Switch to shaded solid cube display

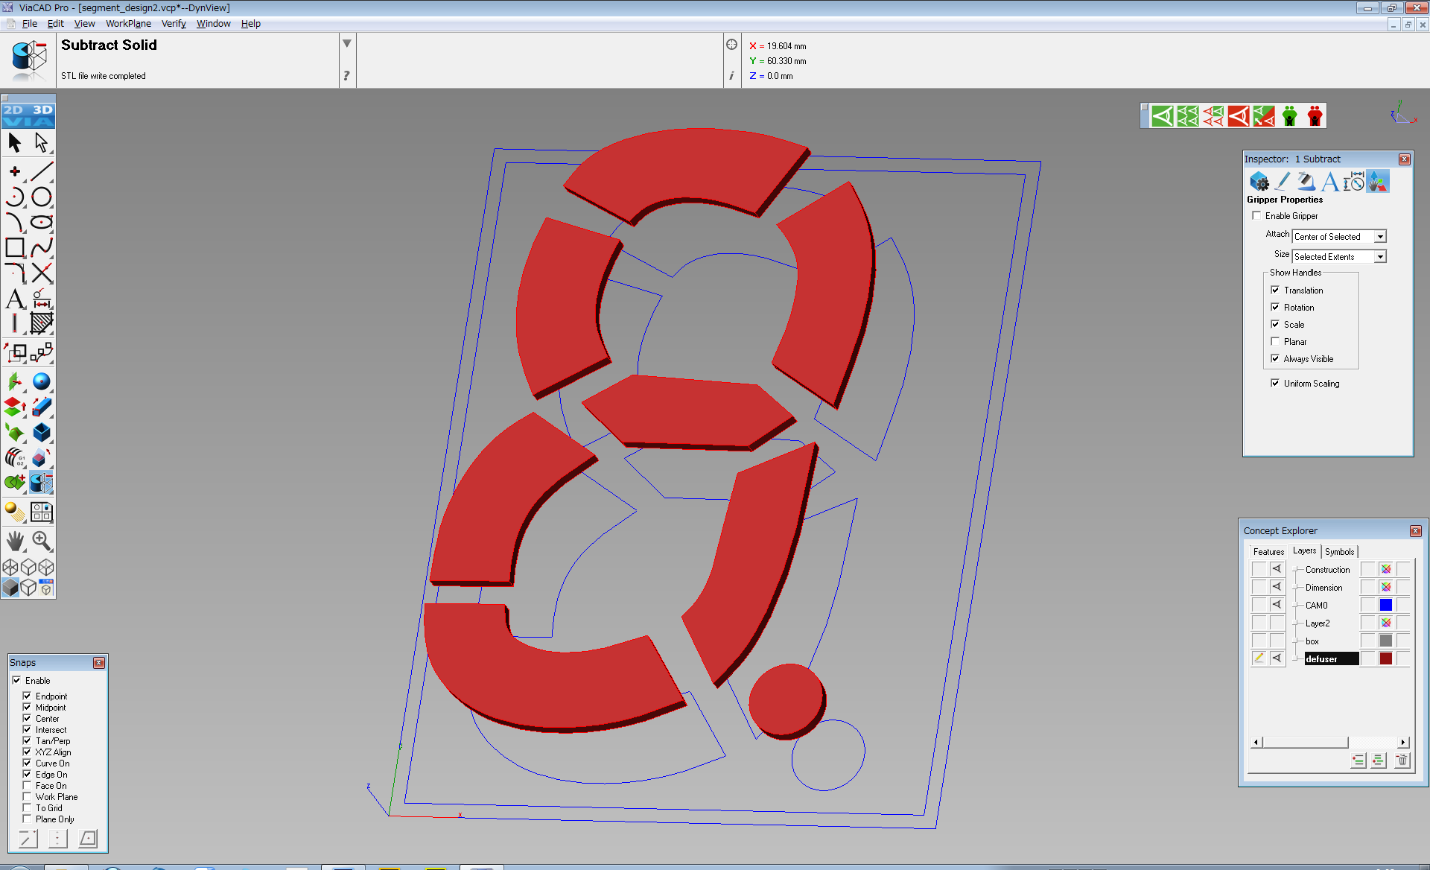coord(10,588)
